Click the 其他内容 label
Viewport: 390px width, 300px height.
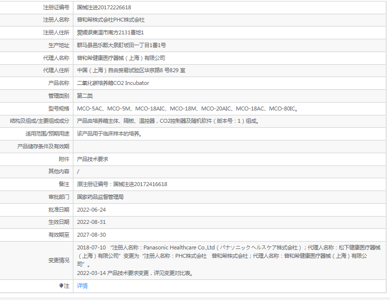[59, 171]
